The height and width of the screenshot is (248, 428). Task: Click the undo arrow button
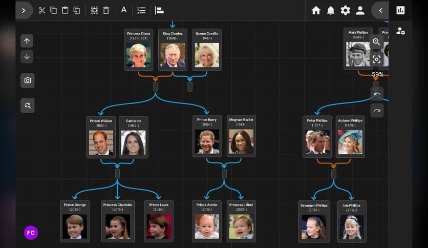point(377,94)
